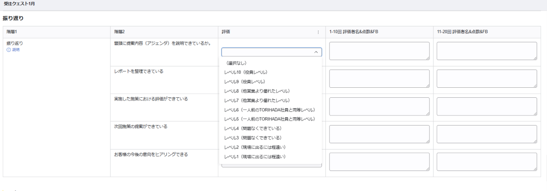Select レベル2（現場に出るには程遠い）
The width and height of the screenshot is (547, 191).
coord(255,147)
